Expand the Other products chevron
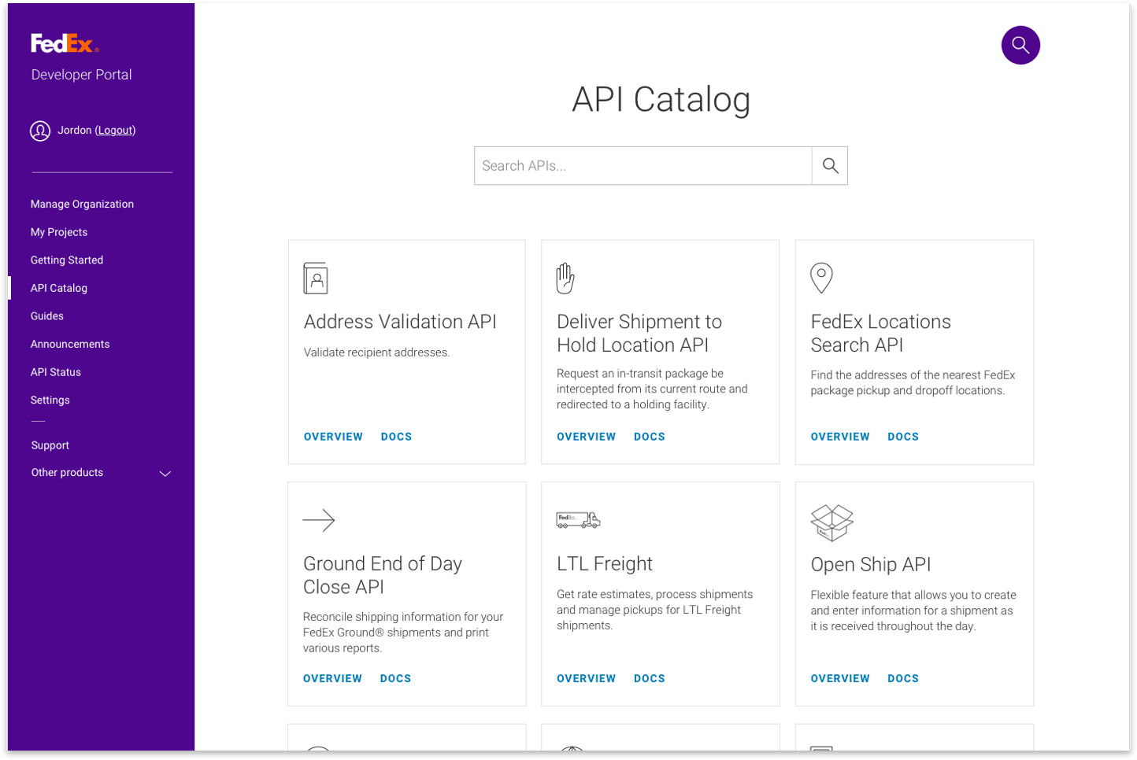 click(x=165, y=474)
